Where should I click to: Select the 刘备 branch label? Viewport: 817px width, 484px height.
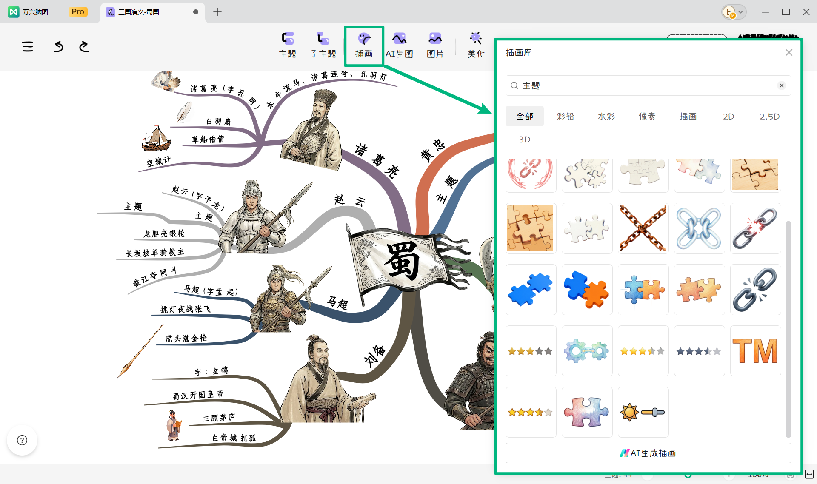375,356
